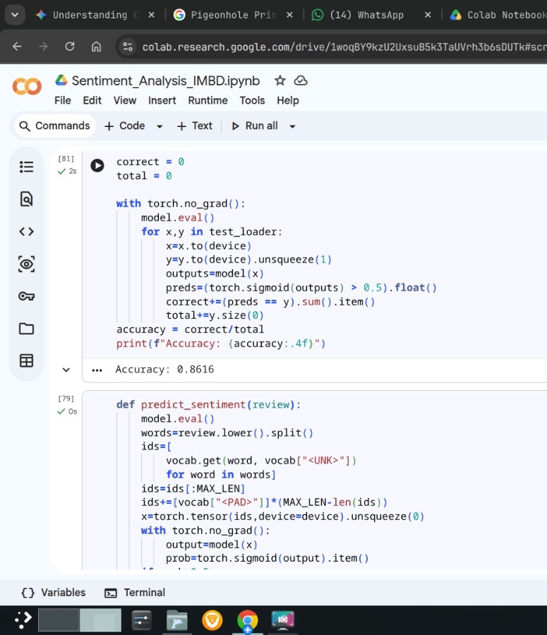Open the Run all dropdown arrow
This screenshot has height=635, width=547.
pyautogui.click(x=292, y=126)
